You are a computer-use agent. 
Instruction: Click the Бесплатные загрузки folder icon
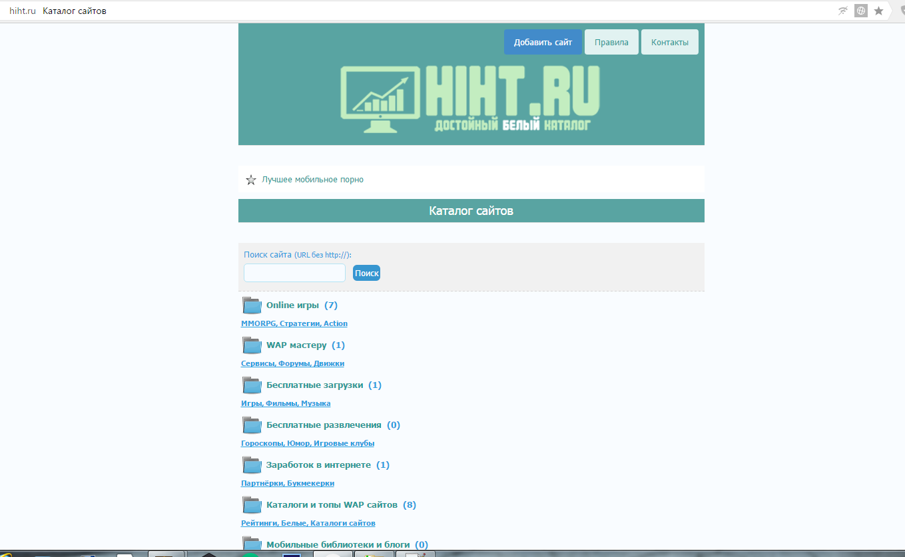pyautogui.click(x=252, y=385)
